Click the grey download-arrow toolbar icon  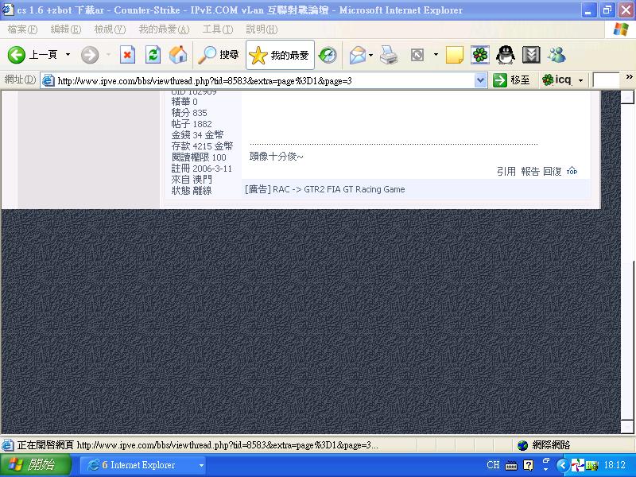(531, 55)
